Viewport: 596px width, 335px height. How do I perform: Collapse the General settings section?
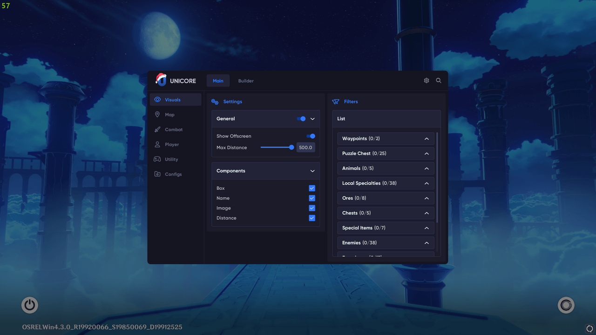[312, 119]
